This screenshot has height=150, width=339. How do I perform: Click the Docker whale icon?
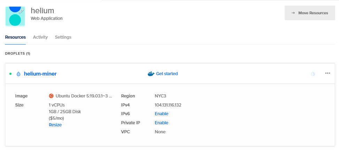point(151,74)
